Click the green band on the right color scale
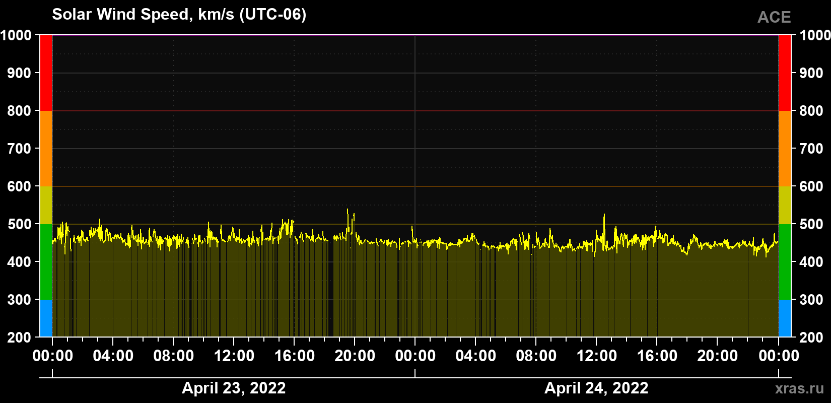The height and width of the screenshot is (403, 831). [785, 262]
